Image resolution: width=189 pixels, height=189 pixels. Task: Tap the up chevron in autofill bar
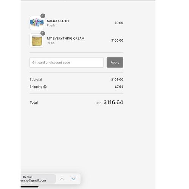62,179
